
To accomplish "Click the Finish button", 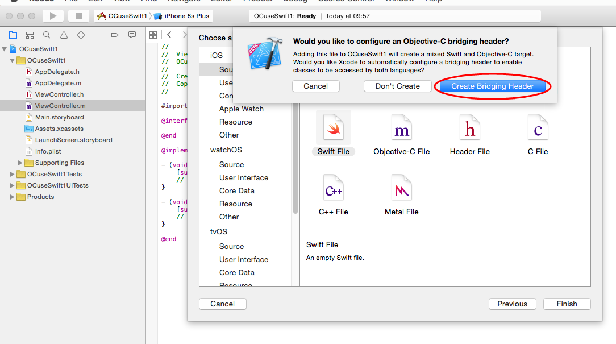I will [567, 304].
